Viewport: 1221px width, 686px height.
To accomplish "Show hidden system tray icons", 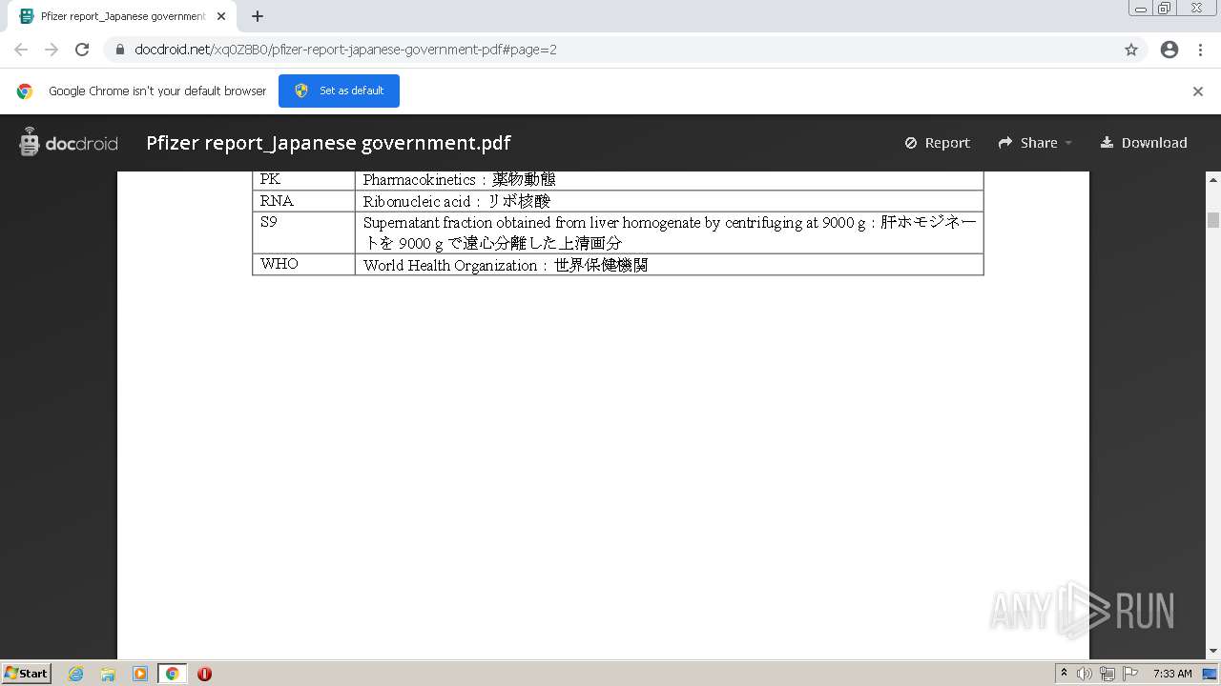I will click(x=1064, y=674).
